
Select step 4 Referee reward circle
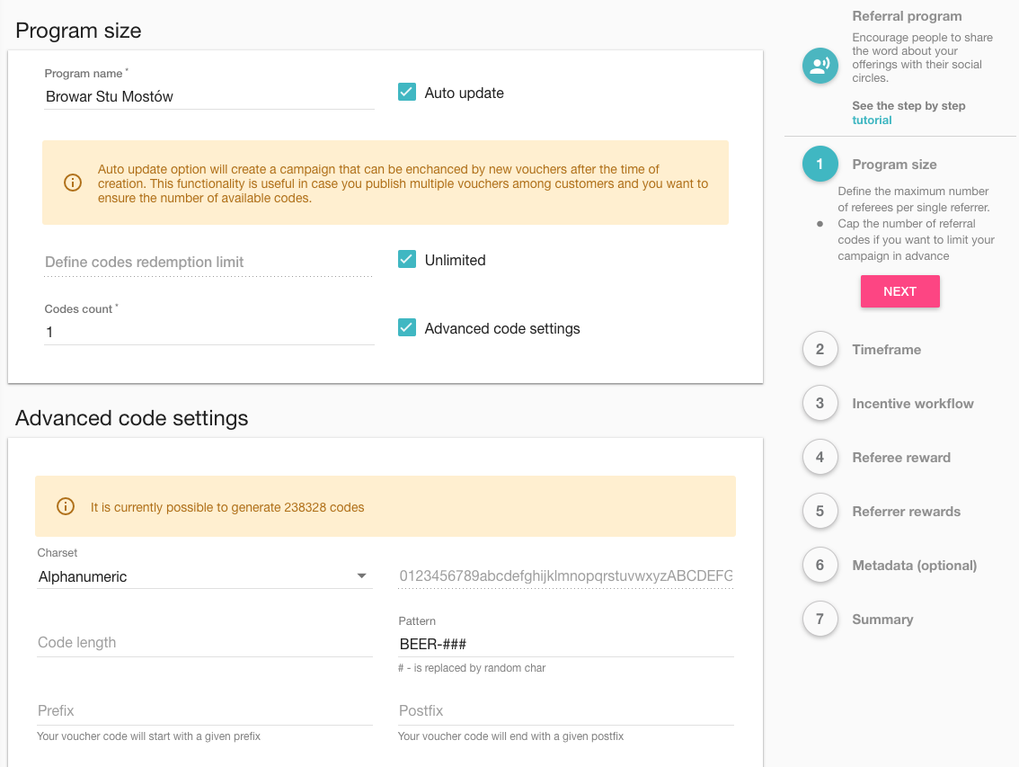[820, 458]
